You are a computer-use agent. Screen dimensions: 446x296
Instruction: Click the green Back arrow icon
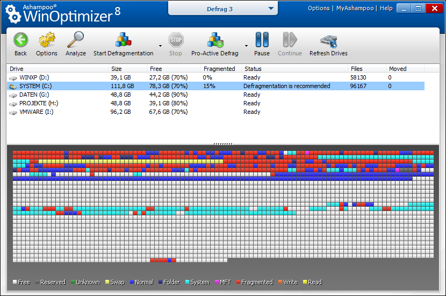[21, 40]
